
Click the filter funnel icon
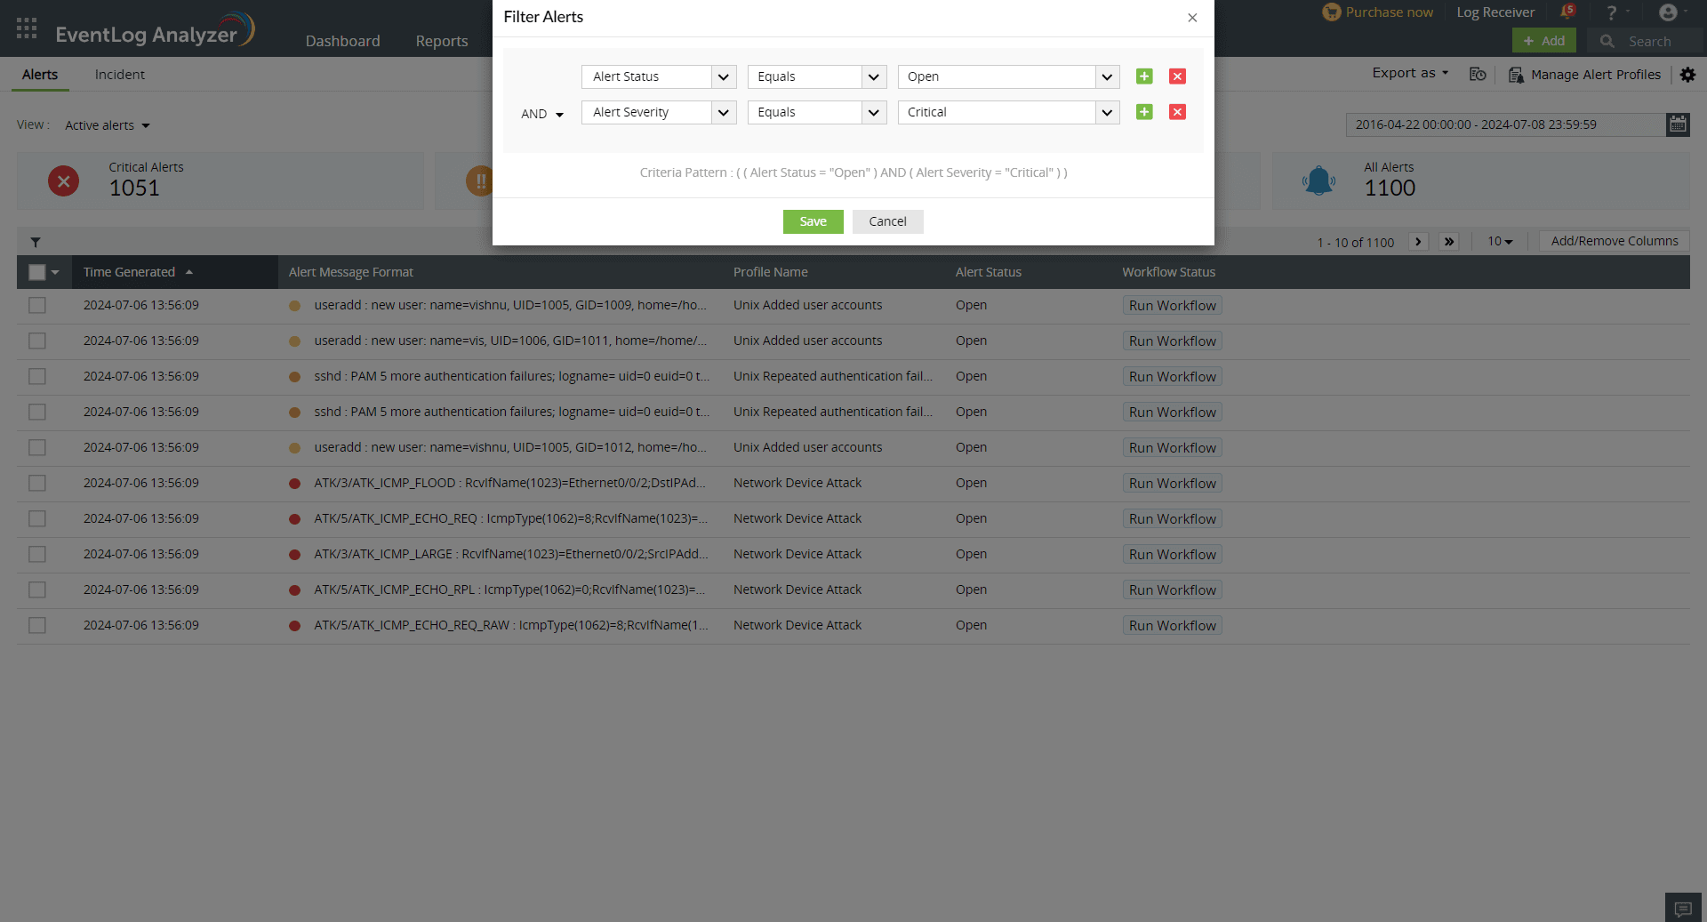36,242
